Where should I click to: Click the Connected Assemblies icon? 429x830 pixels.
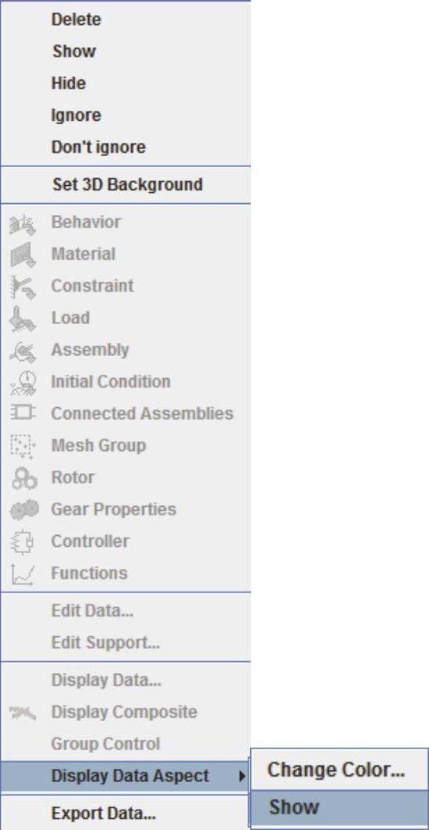pyautogui.click(x=23, y=413)
